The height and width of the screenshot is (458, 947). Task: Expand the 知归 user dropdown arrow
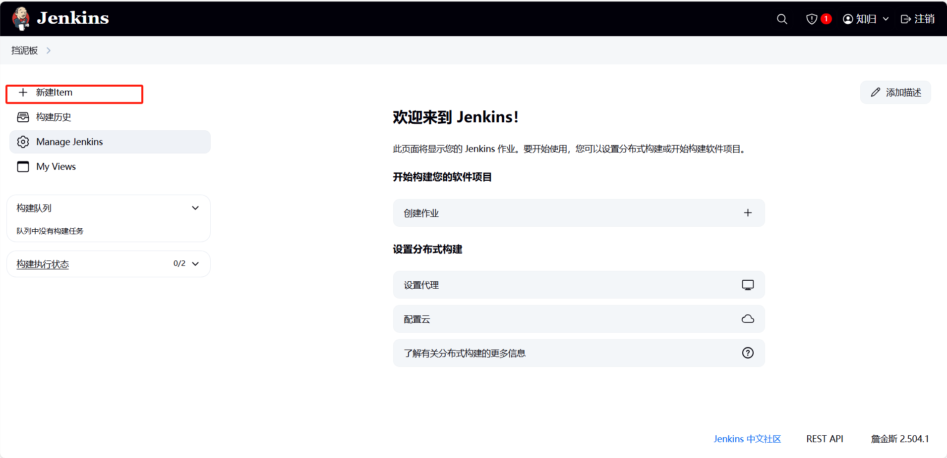[886, 19]
